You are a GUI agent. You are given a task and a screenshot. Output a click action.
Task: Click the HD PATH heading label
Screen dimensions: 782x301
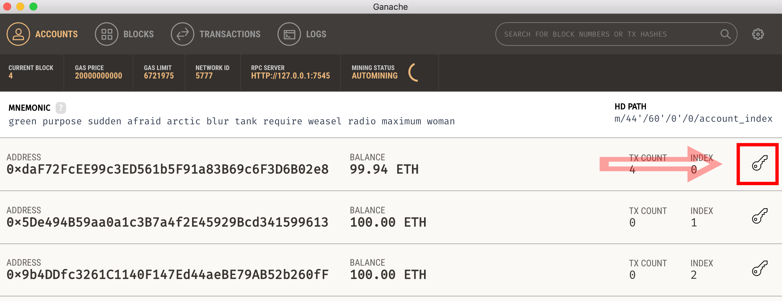[x=630, y=107]
